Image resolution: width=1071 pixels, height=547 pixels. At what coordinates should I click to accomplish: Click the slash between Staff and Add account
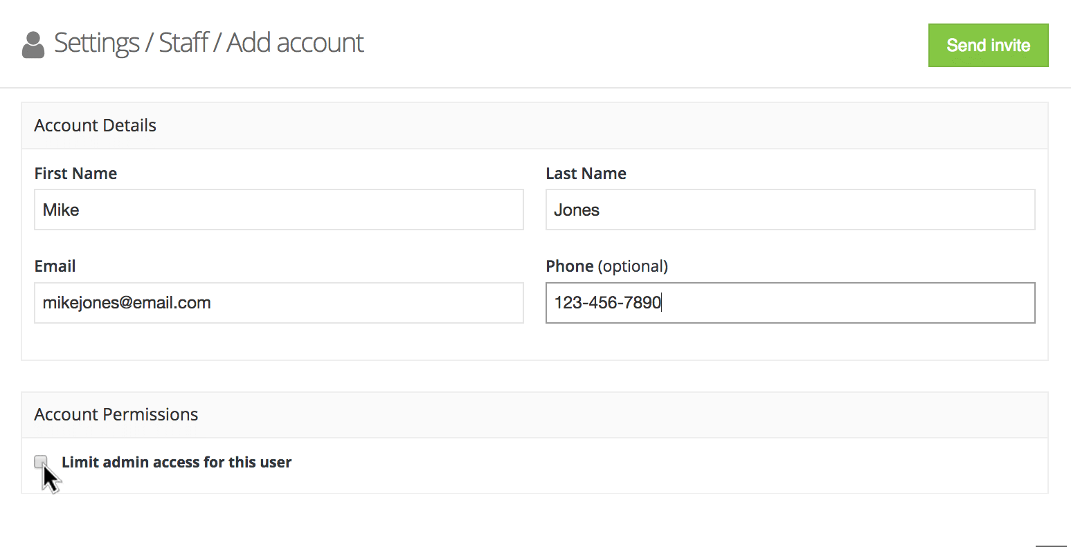(x=217, y=43)
